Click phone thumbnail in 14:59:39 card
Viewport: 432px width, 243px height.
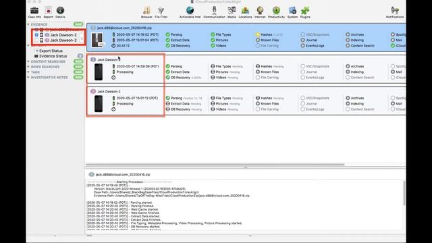point(99,72)
